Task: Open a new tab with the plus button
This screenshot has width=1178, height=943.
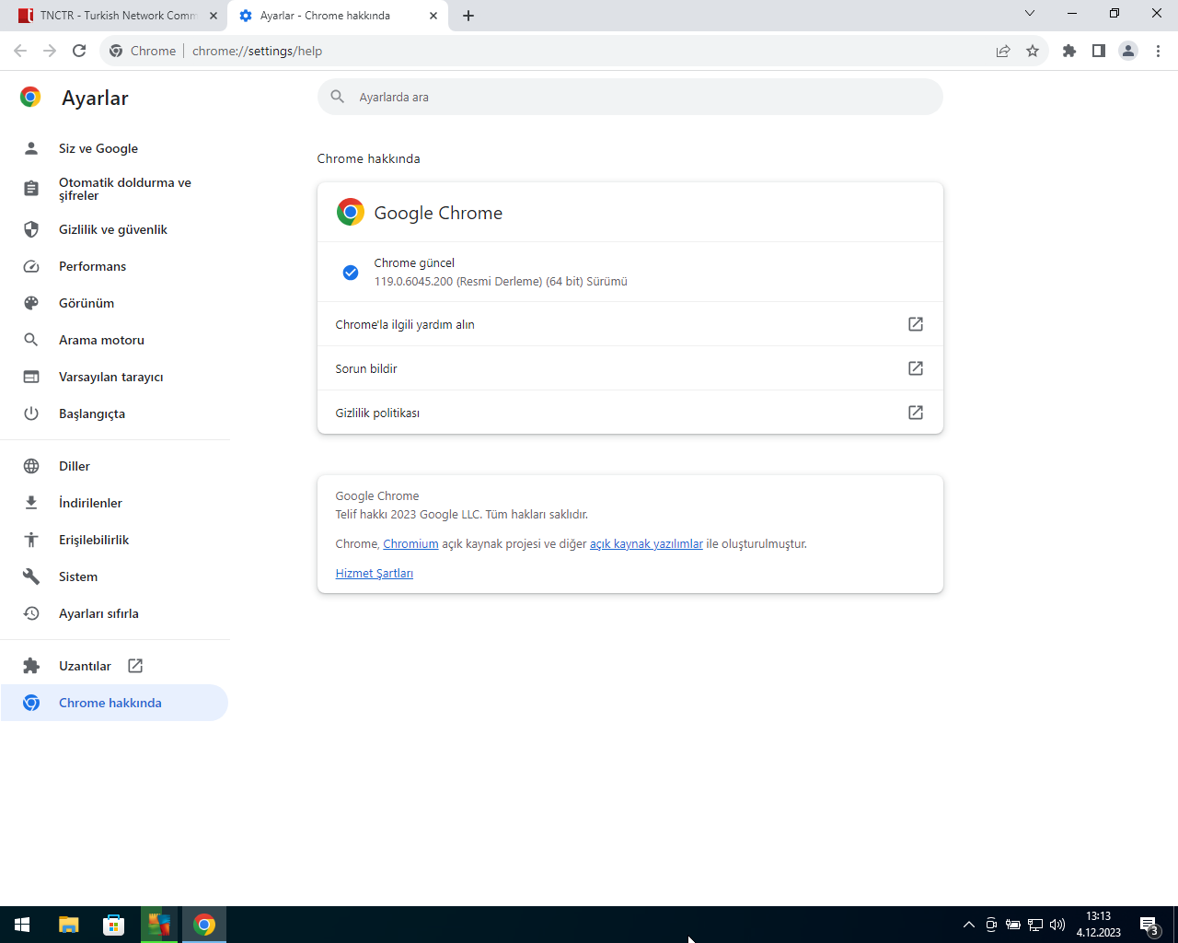Action: (468, 16)
